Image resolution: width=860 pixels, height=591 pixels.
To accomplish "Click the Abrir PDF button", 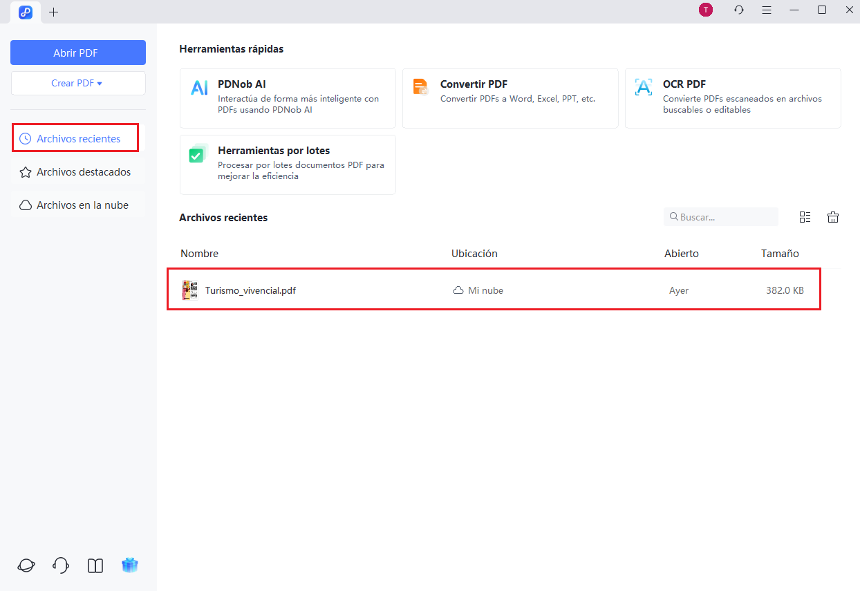I will pos(78,53).
